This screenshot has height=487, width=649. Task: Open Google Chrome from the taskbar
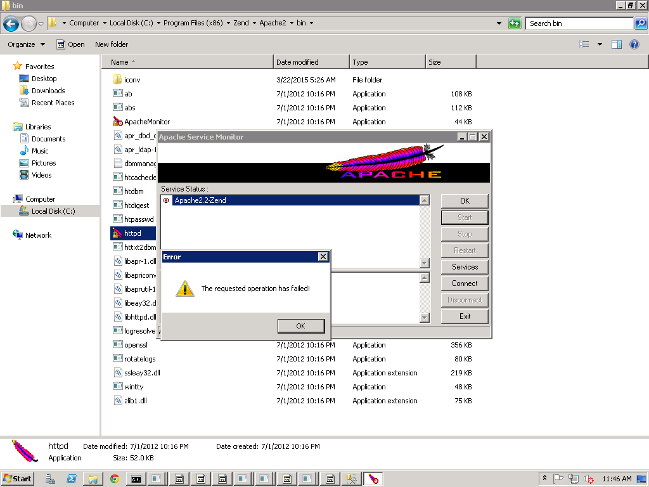[x=114, y=479]
